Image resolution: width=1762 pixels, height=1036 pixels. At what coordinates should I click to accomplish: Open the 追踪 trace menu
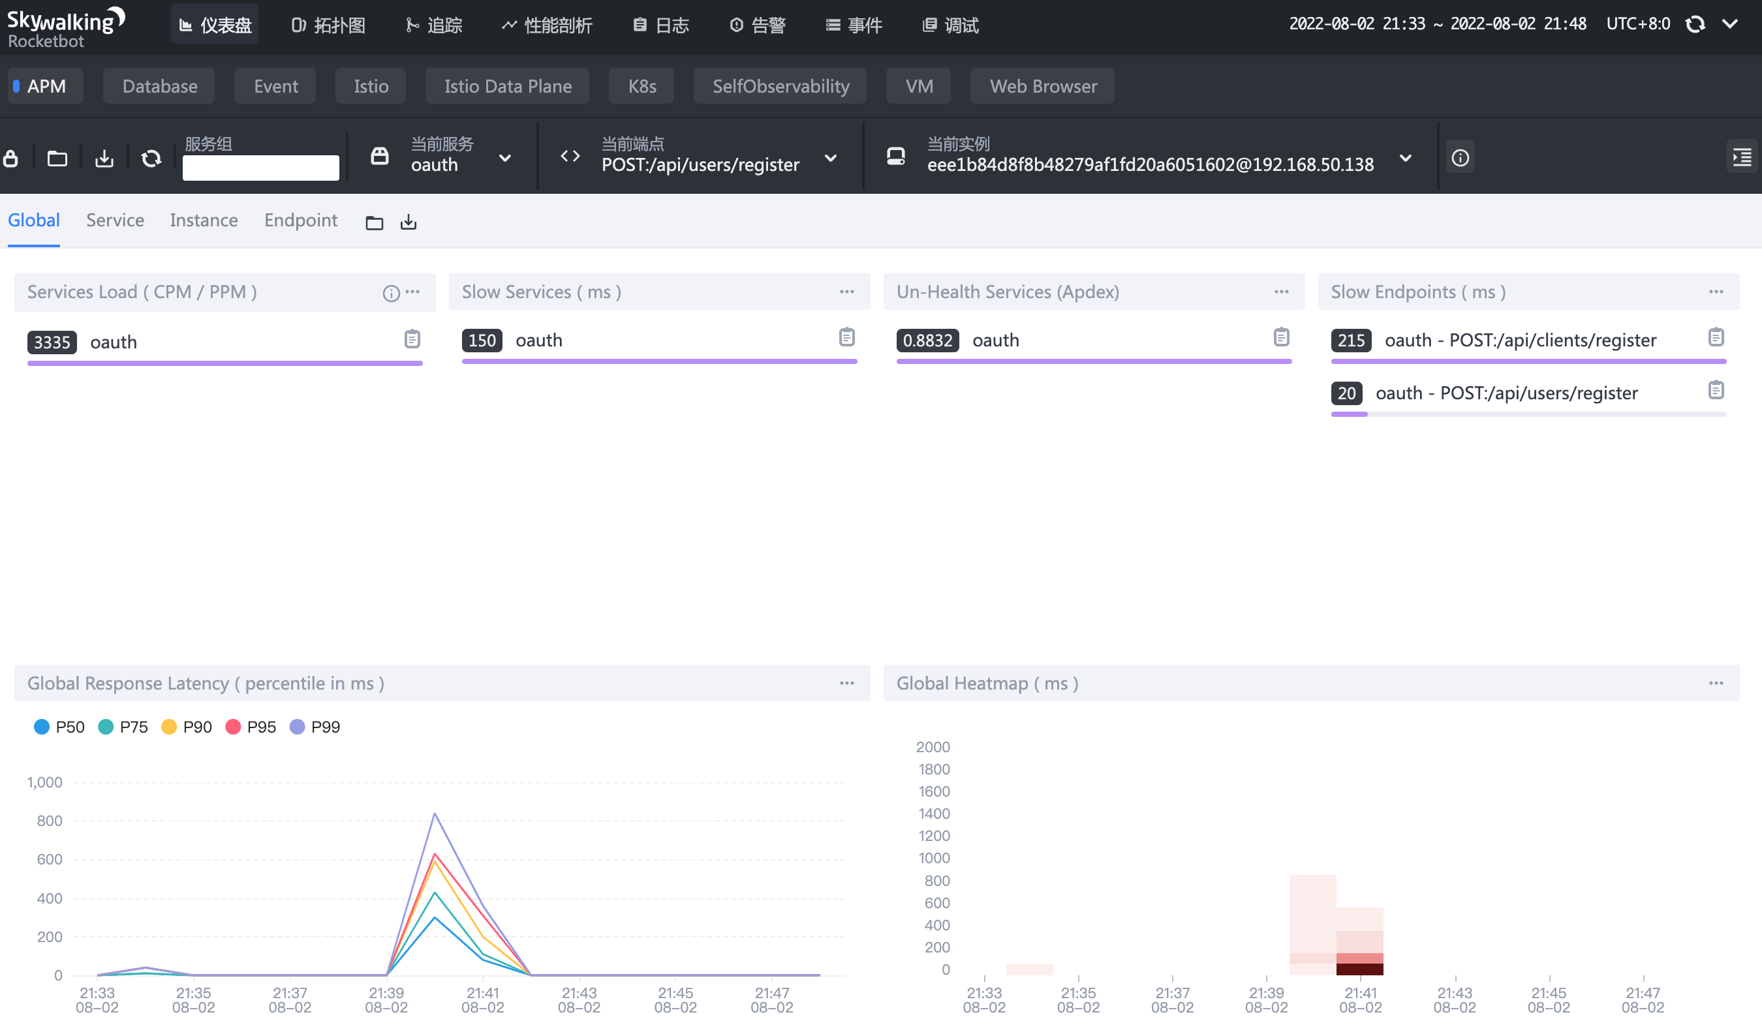433,25
